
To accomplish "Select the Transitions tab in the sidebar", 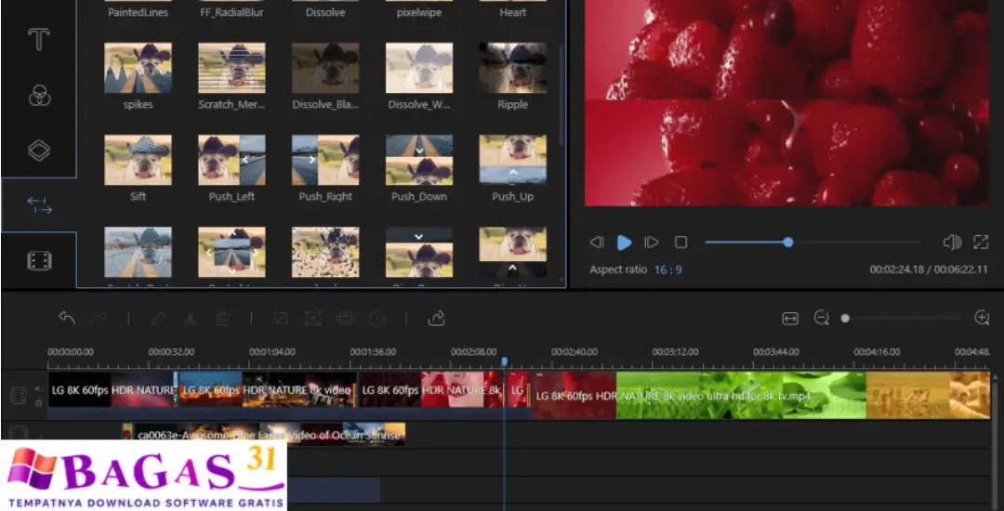I will [x=39, y=205].
